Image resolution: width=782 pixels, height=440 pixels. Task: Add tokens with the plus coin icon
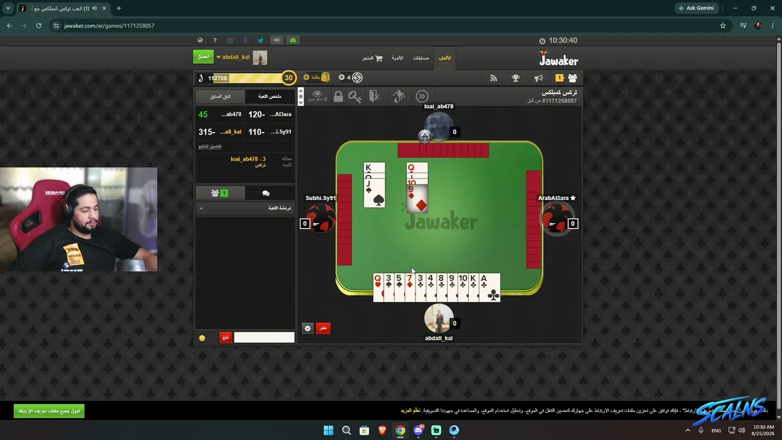point(342,78)
